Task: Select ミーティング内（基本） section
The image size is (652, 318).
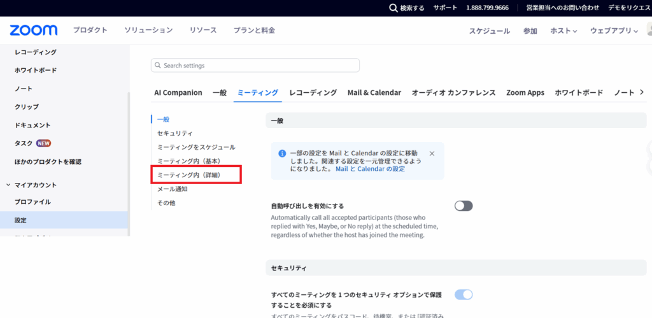Action: [x=188, y=161]
